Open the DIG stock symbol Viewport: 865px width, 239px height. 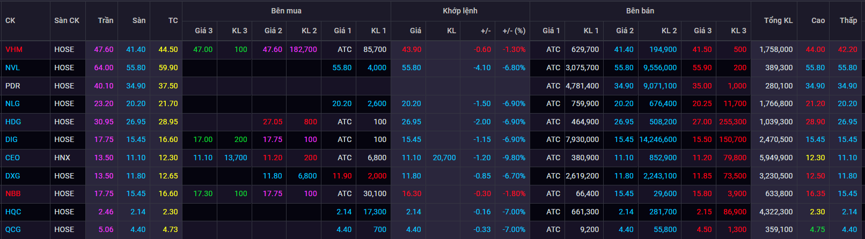tap(11, 139)
